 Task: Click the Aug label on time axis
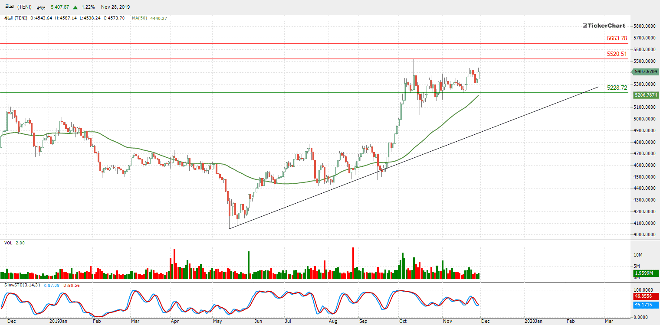coord(333,321)
